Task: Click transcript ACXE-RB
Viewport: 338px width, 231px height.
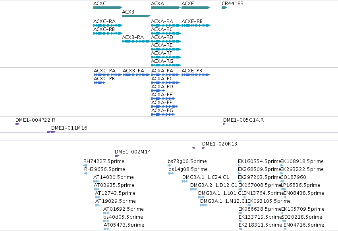Action: point(196,25)
